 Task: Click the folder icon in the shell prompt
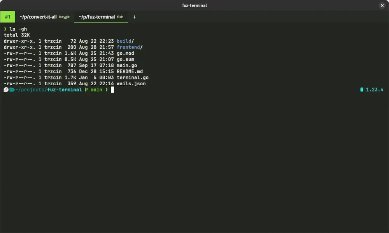tap(12, 90)
